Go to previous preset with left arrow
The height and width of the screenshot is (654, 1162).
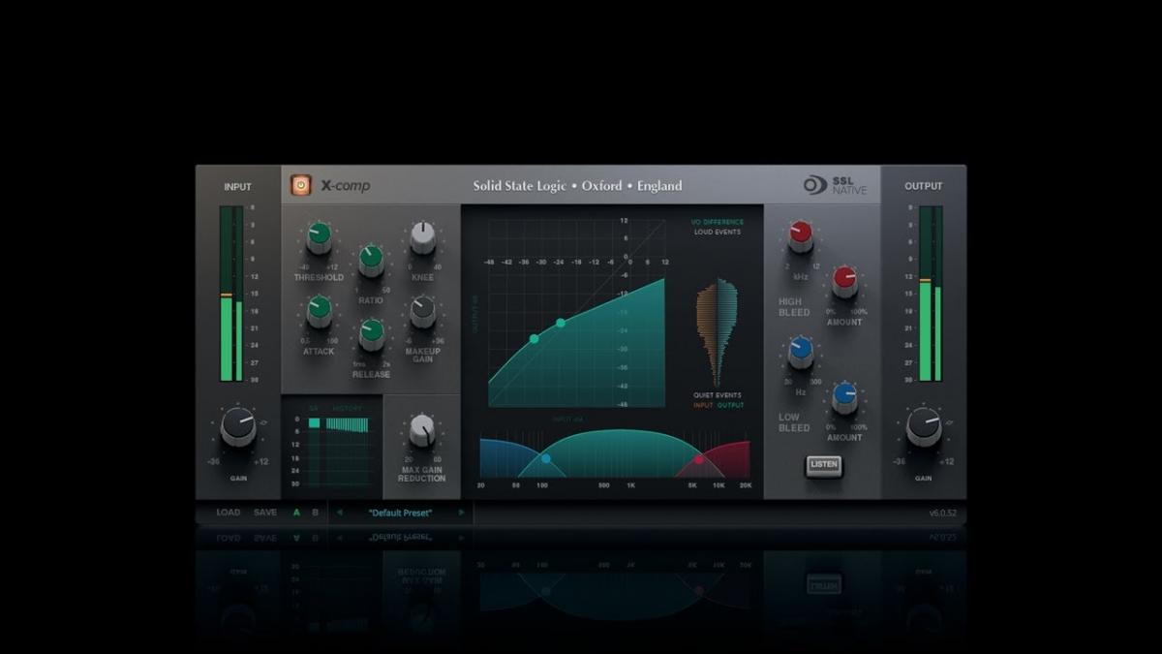tap(339, 513)
